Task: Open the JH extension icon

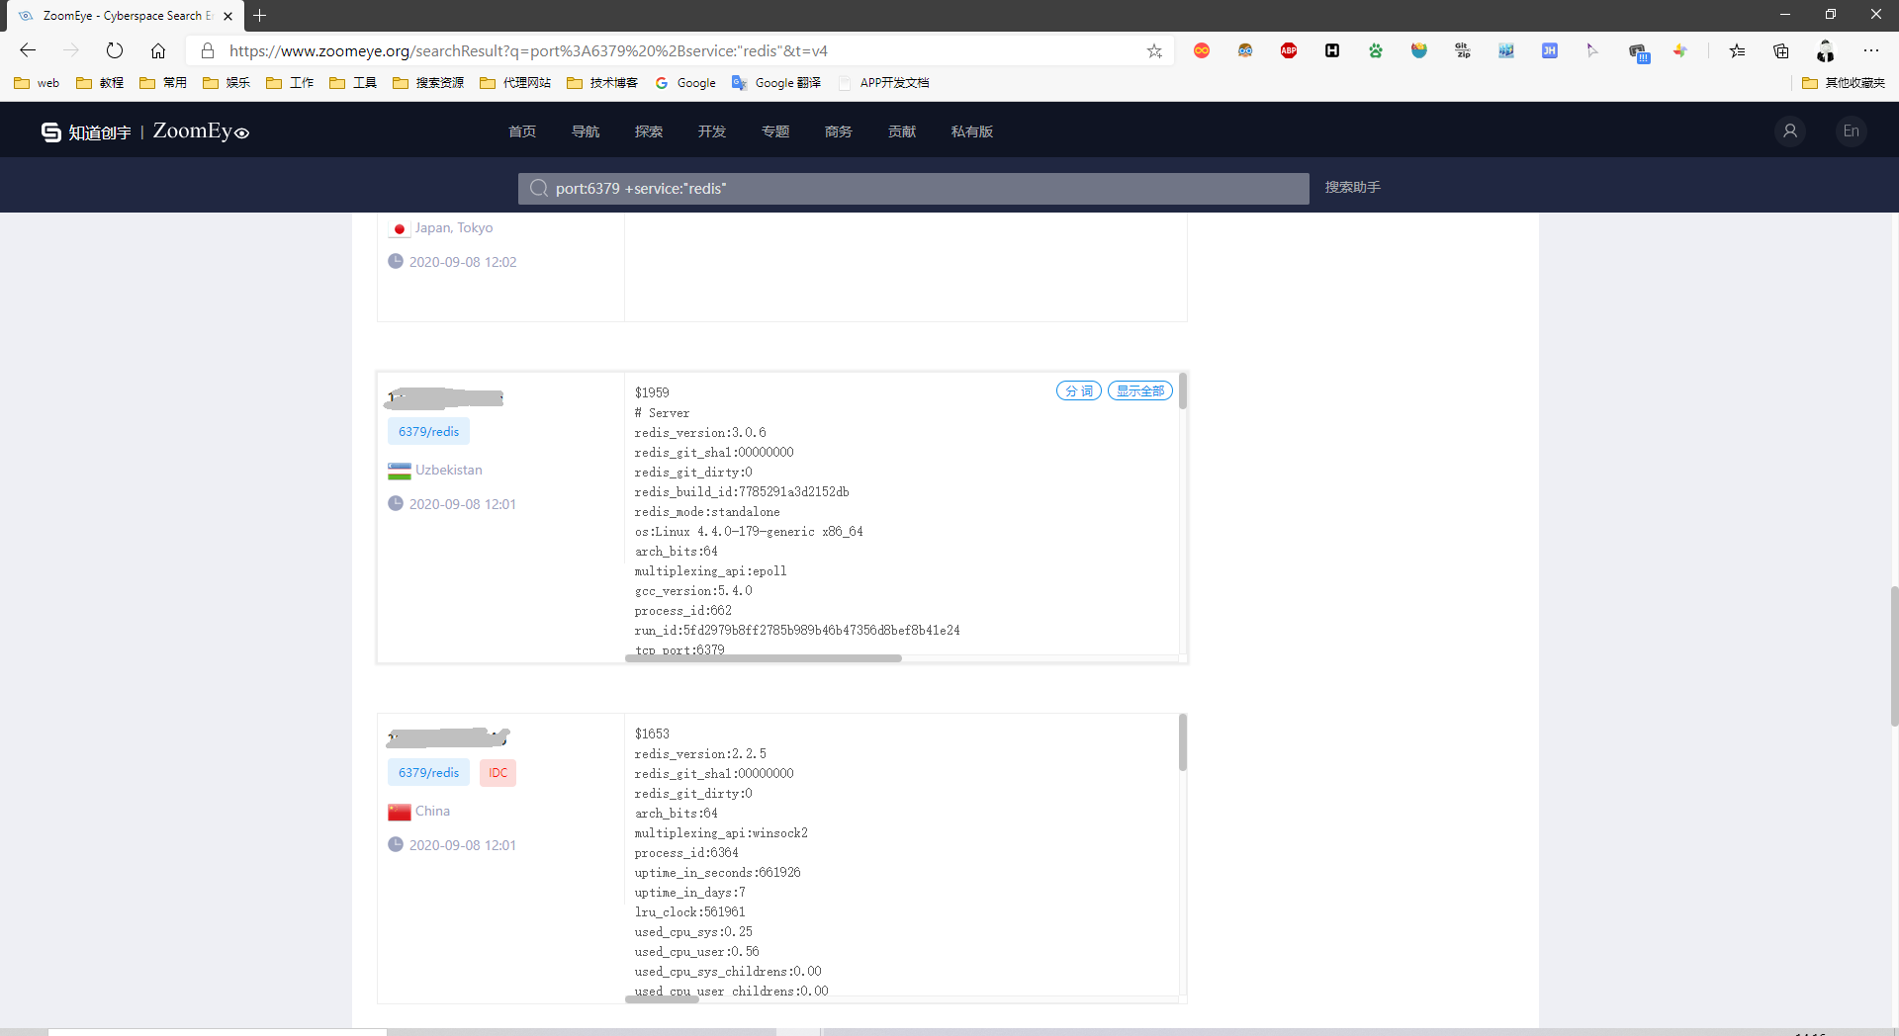Action: [1550, 50]
